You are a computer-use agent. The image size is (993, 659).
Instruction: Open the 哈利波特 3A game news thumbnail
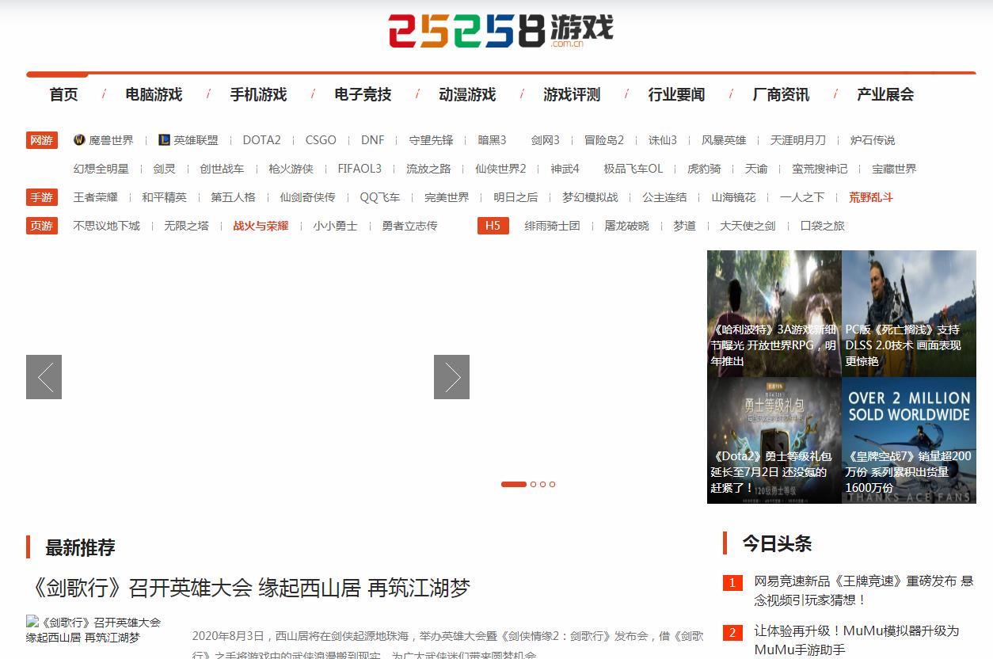(774, 314)
